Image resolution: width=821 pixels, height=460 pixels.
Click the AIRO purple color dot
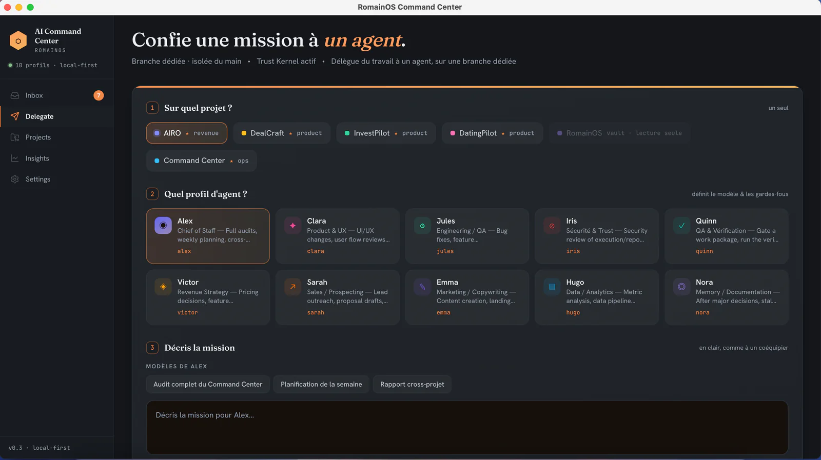157,133
